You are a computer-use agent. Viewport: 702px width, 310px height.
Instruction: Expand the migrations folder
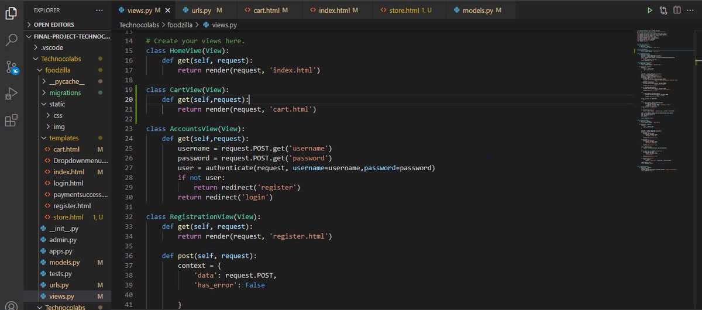coord(67,93)
